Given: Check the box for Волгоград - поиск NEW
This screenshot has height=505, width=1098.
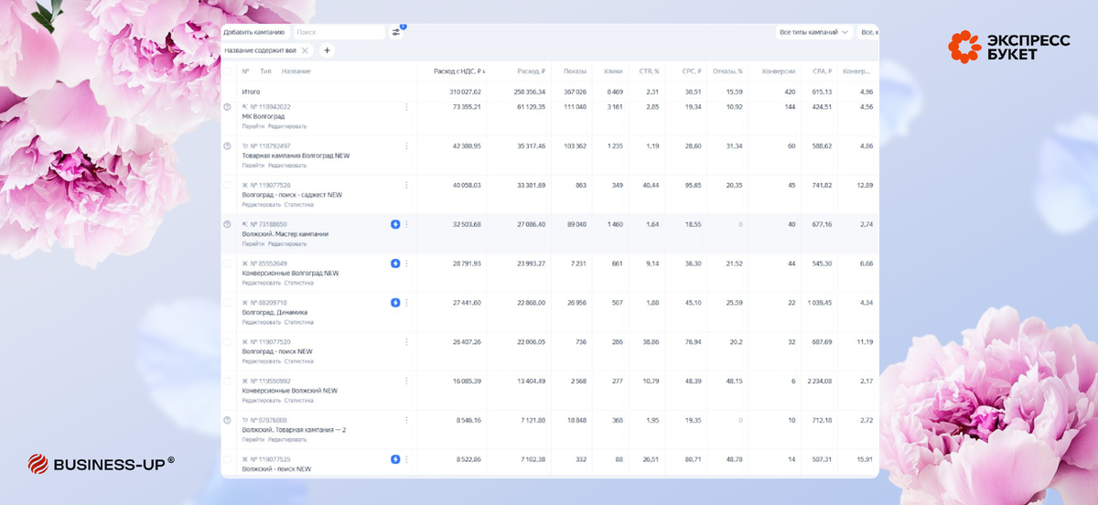Looking at the screenshot, I should point(228,341).
